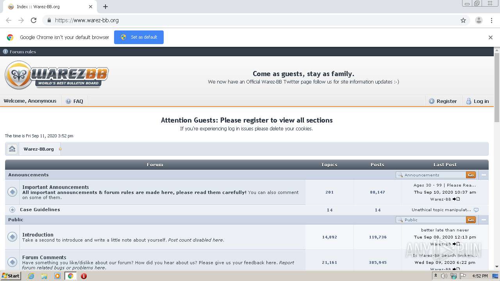This screenshot has width=500, height=281.
Task: Click the padlock site info icon
Action: coord(49,20)
